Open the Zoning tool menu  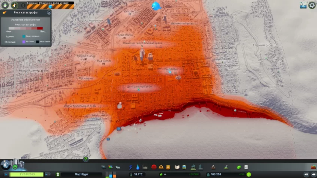(110, 167)
